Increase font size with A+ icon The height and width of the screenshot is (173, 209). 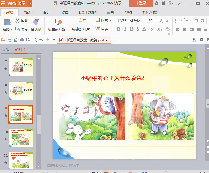(x=162, y=21)
